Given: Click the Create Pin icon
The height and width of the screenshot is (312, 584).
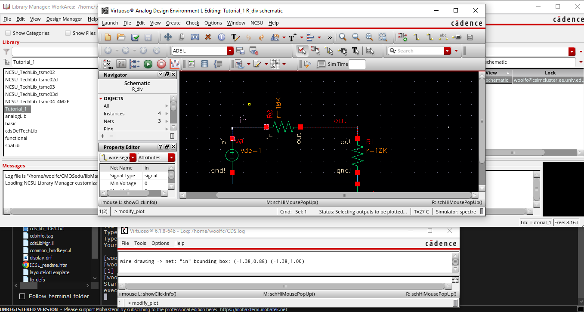Looking at the screenshot, I should (457, 37).
